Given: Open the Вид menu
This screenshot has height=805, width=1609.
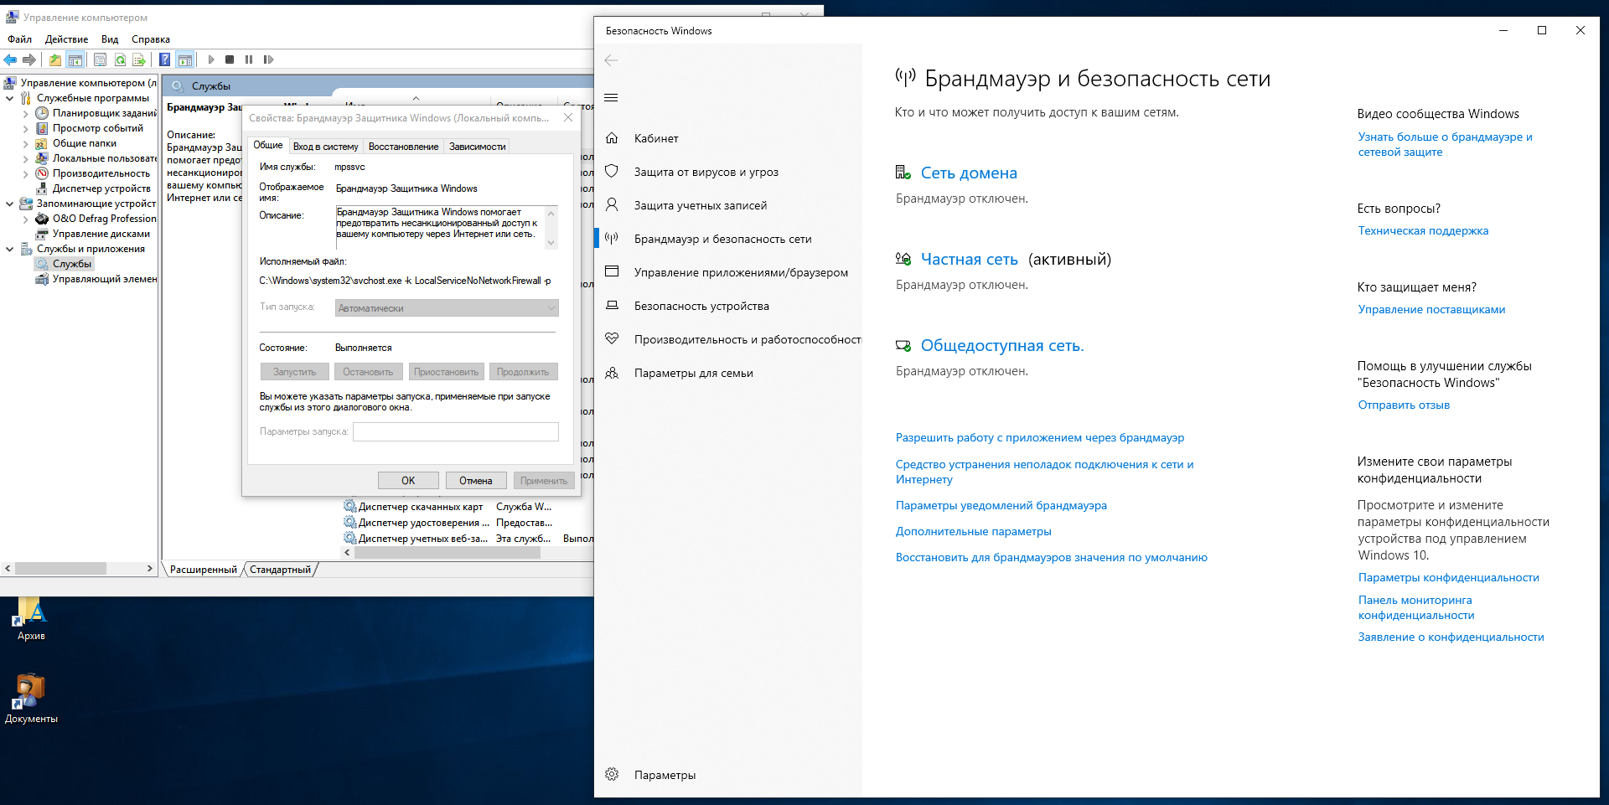Looking at the screenshot, I should coord(110,39).
